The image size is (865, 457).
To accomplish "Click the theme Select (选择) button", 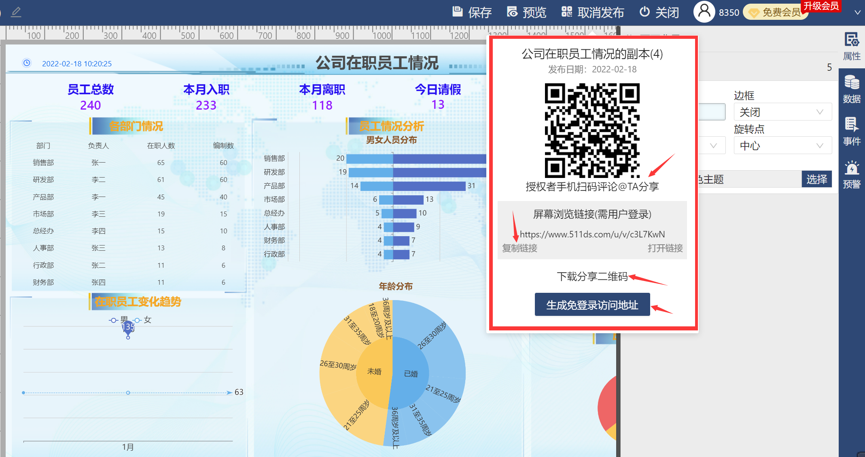I will click(816, 179).
